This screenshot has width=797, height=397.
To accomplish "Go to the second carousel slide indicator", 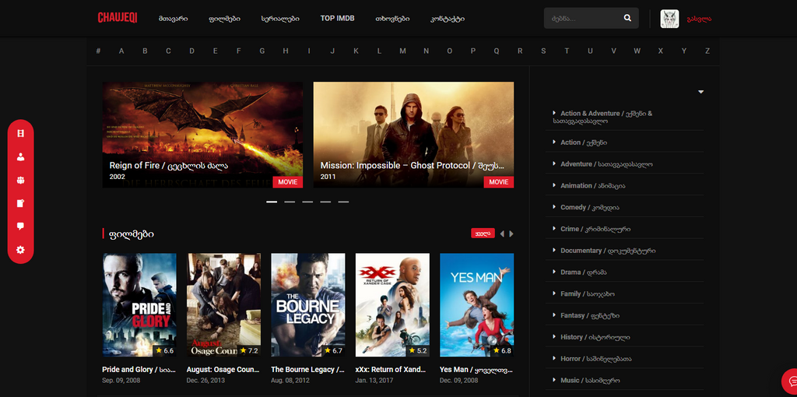I will click(290, 202).
